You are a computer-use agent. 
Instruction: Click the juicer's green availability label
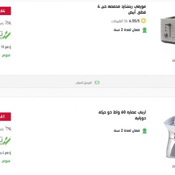point(6,161)
